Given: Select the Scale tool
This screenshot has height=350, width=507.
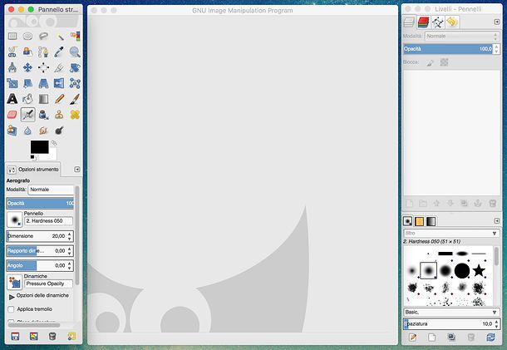Looking at the screenshot, I should point(12,83).
